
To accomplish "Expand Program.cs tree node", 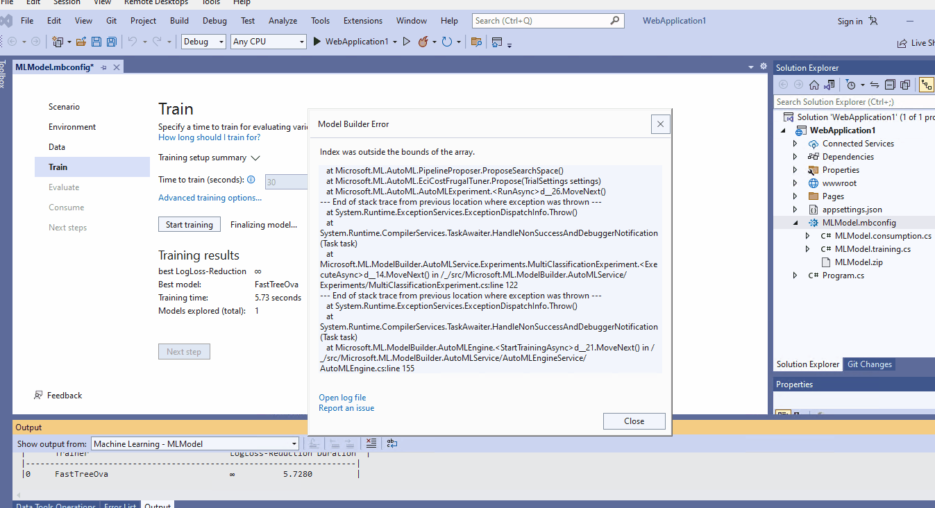I will click(795, 276).
